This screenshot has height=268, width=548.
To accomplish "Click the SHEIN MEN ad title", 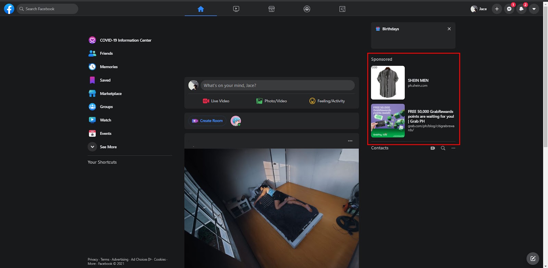I will coord(418,80).
